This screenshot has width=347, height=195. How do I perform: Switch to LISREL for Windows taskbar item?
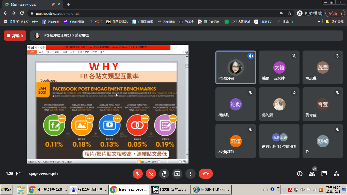(170, 190)
